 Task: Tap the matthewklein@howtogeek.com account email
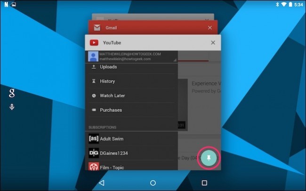point(125,59)
